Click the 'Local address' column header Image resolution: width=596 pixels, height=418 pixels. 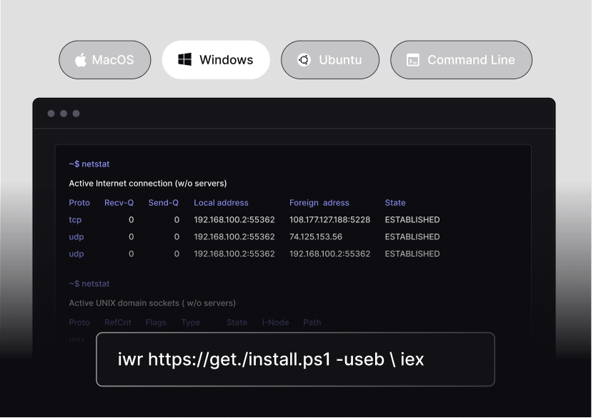(222, 202)
